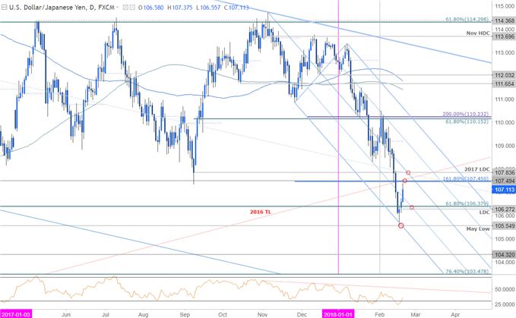The width and height of the screenshot is (516, 318).
Task: Click the Feb label on the time axis
Action: (380, 314)
